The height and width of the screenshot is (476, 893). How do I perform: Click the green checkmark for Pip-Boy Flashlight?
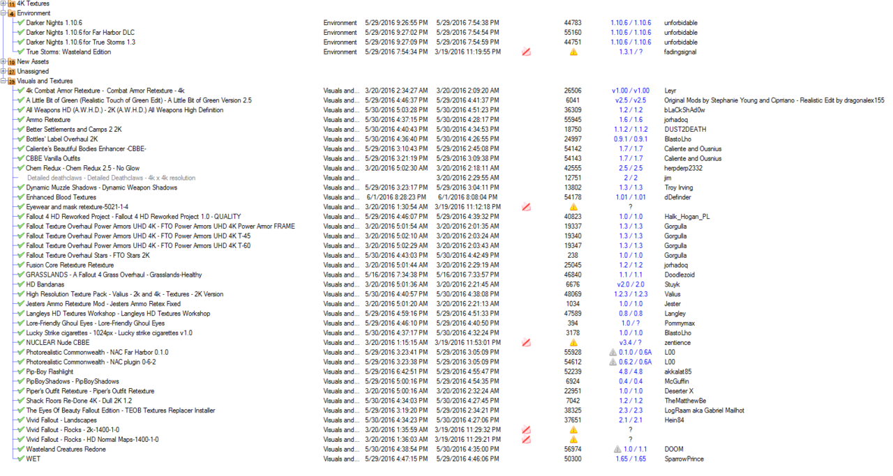click(x=21, y=371)
